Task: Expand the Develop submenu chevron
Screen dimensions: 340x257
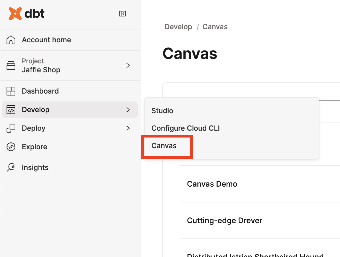Action: coord(128,110)
